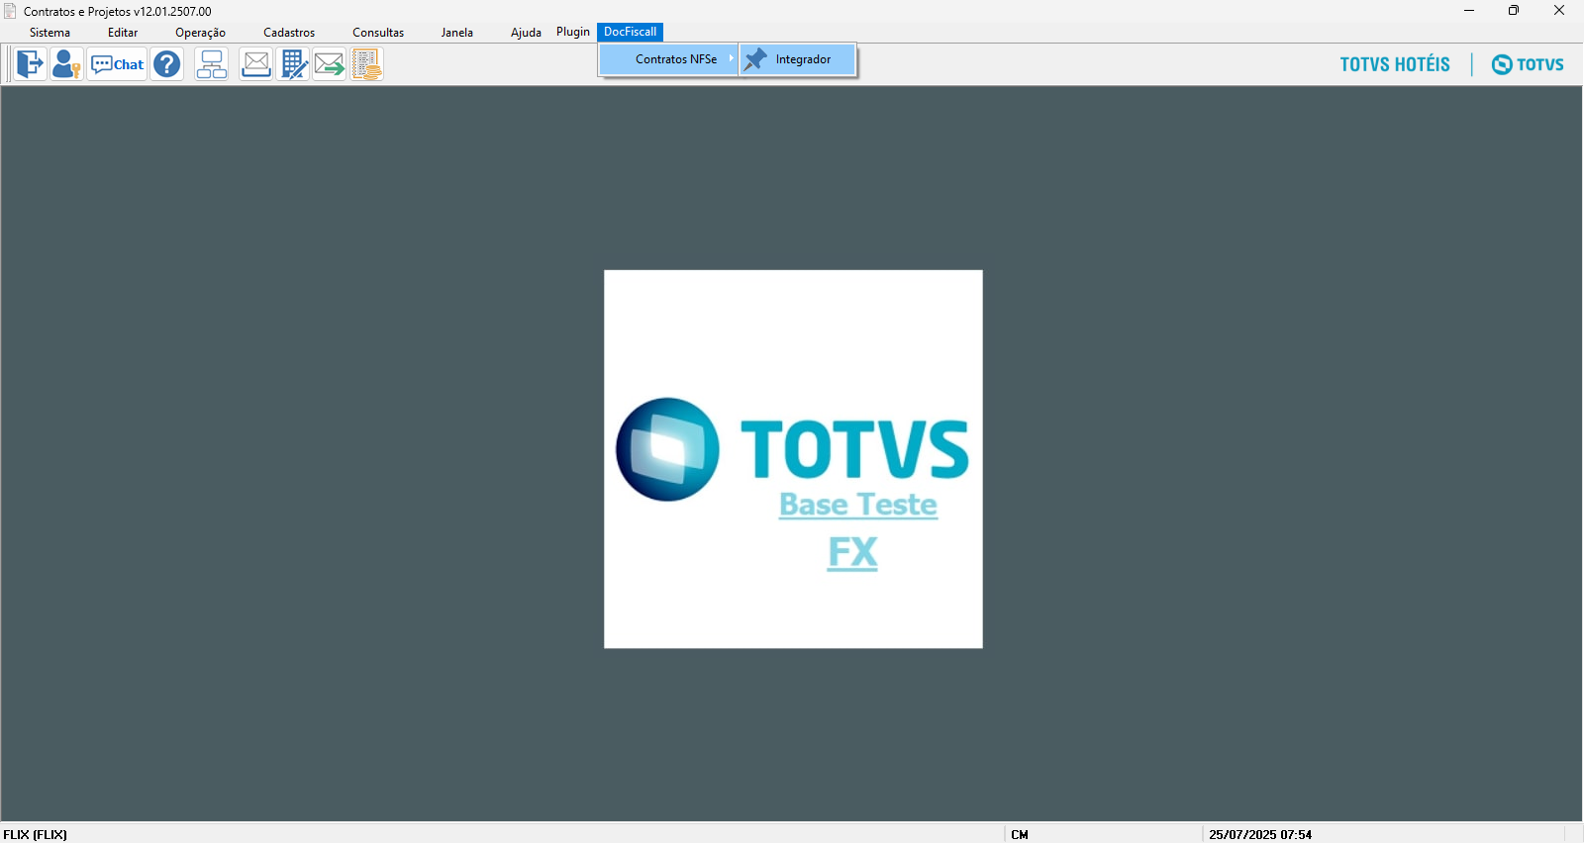Click the Base Teste link
1584x843 pixels.
tap(858, 505)
